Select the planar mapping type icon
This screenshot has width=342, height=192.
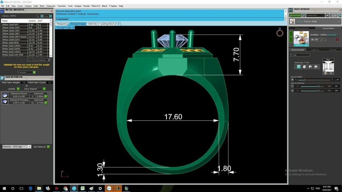298,67
